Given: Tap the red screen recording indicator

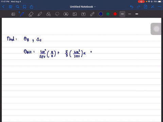Looking at the screenshot, I should pos(141,2).
